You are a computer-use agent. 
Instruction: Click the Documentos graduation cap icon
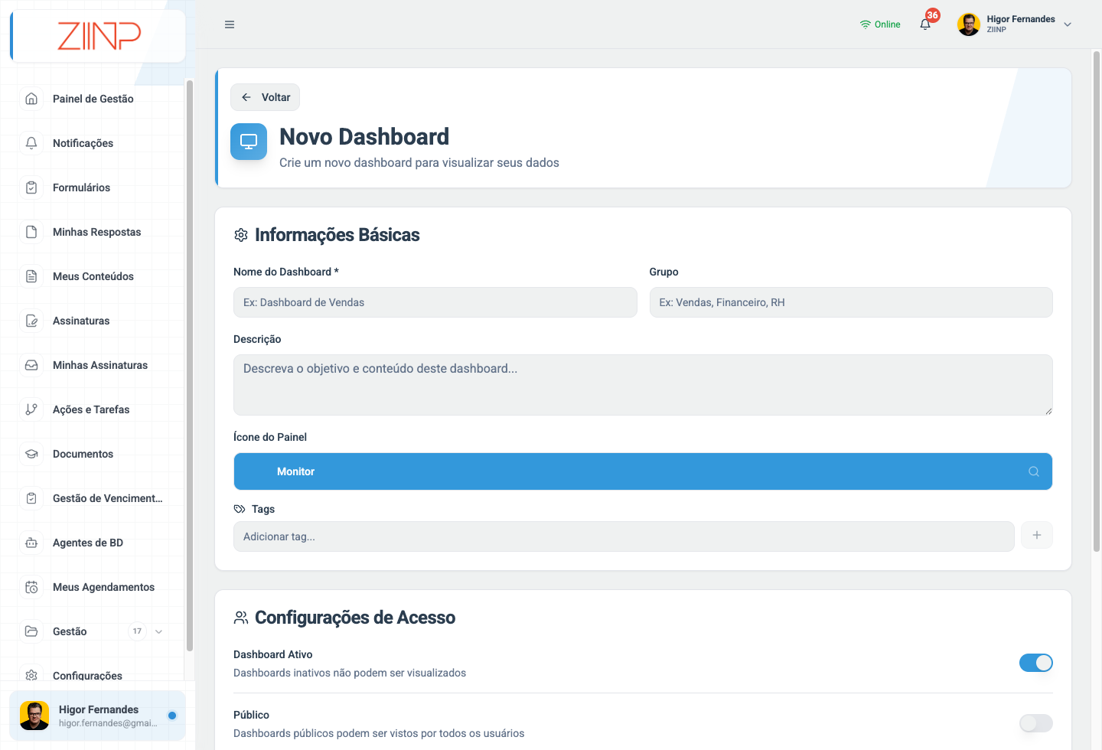pyautogui.click(x=31, y=454)
